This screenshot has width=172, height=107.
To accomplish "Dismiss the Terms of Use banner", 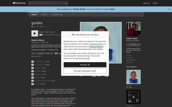I will click(x=169, y=9).
